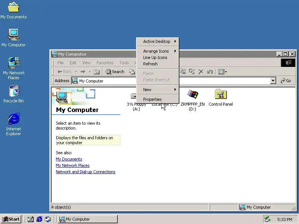Open the Edit menu
This screenshot has width=299, height=224.
point(73,63)
